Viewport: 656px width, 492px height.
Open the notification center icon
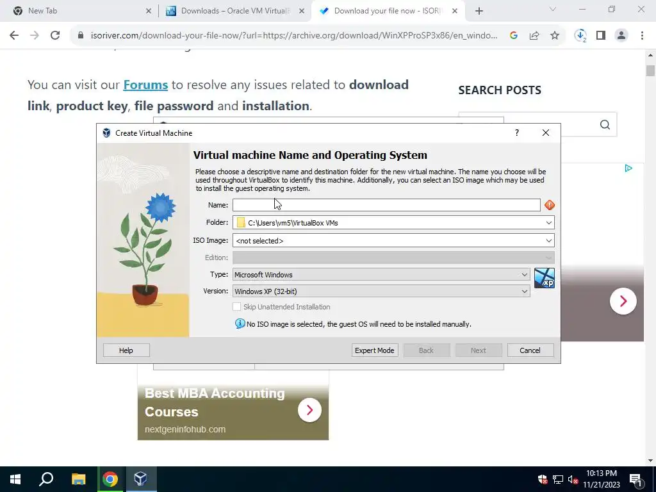(x=636, y=479)
